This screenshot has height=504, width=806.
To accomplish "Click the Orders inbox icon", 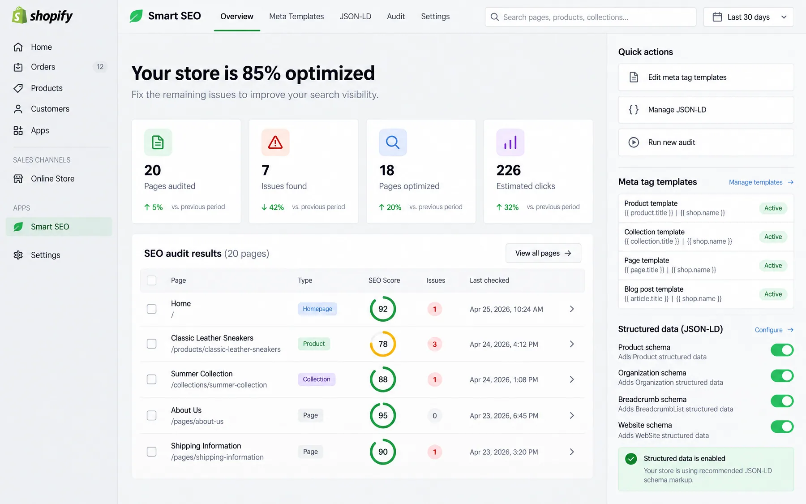I will (x=18, y=67).
